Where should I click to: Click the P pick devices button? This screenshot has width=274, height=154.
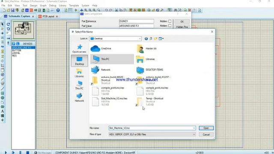tap(14, 44)
